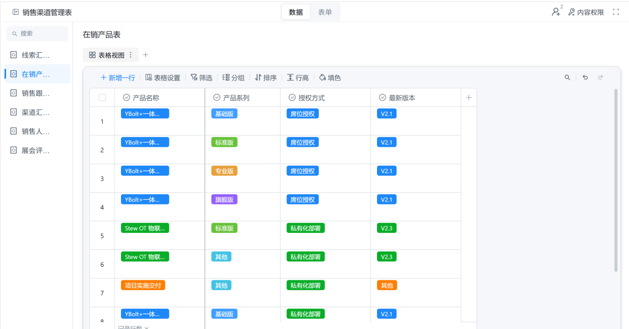Click the 标准版 tag in row 5

click(x=224, y=228)
